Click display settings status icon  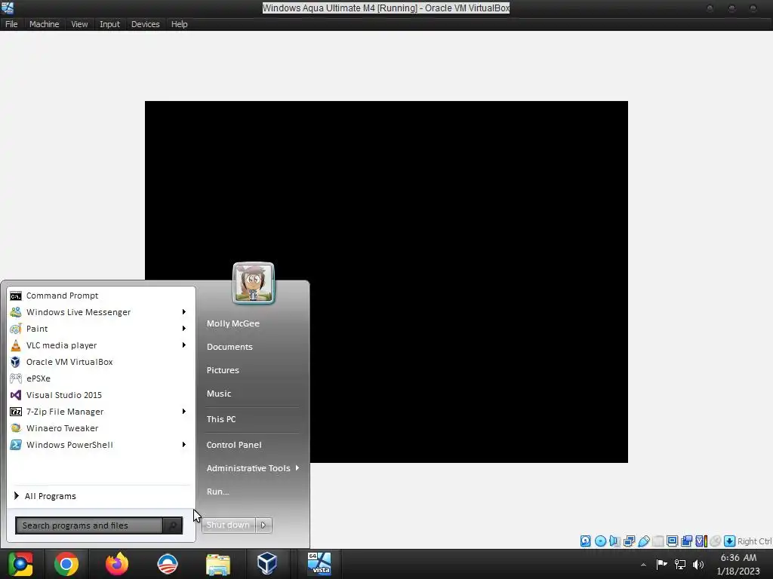672,541
